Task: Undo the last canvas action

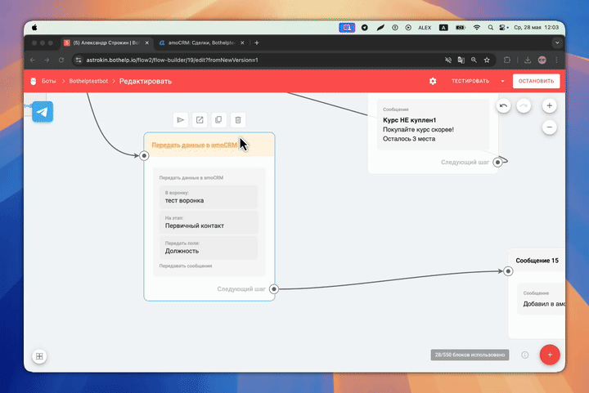Action: [503, 105]
